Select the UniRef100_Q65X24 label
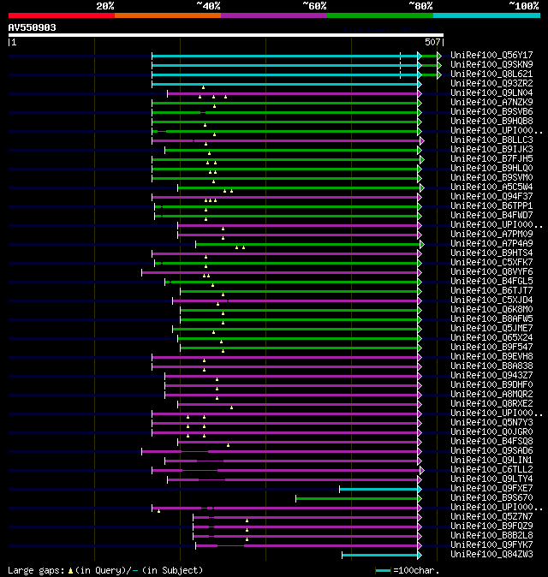Image resolution: width=548 pixels, height=577 pixels. (491, 338)
